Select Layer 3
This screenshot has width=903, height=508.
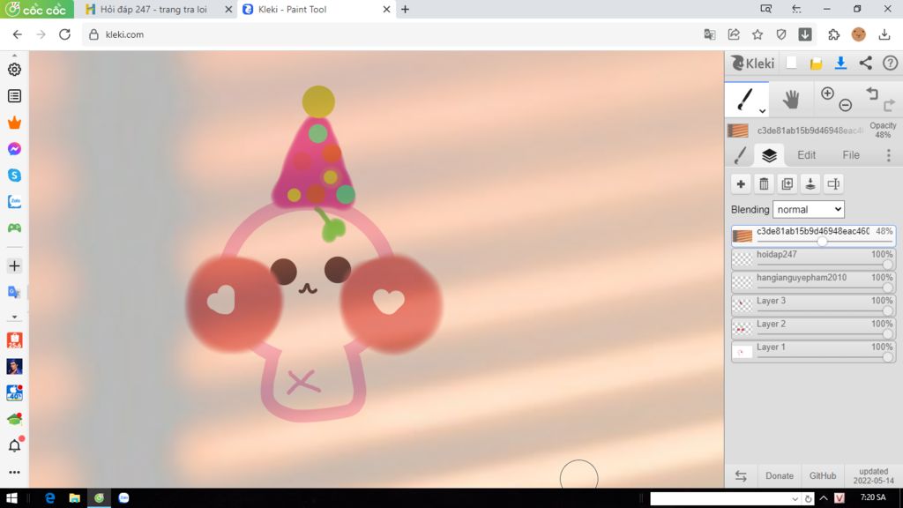tap(813, 304)
